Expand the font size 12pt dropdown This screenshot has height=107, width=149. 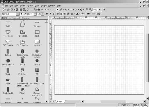coord(42,14)
